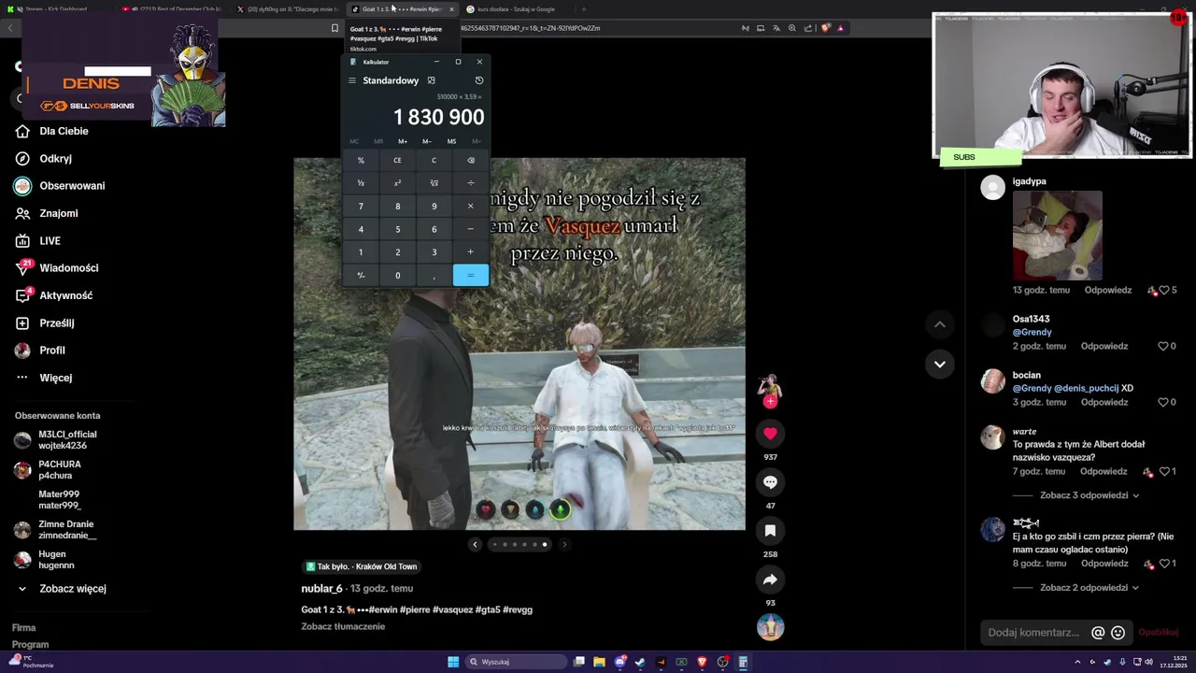Click Calculator equals key
The height and width of the screenshot is (673, 1196).
(x=470, y=275)
